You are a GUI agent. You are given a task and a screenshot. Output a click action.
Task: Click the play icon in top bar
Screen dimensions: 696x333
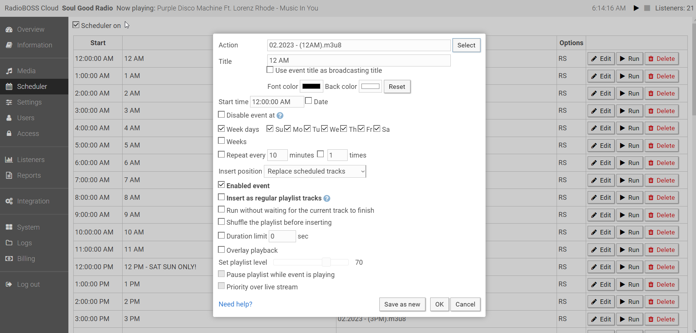coord(636,8)
